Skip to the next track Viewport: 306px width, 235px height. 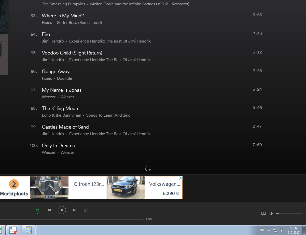pyautogui.click(x=74, y=210)
